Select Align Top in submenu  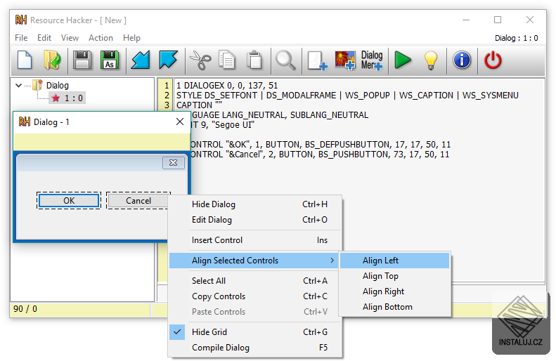(394, 276)
